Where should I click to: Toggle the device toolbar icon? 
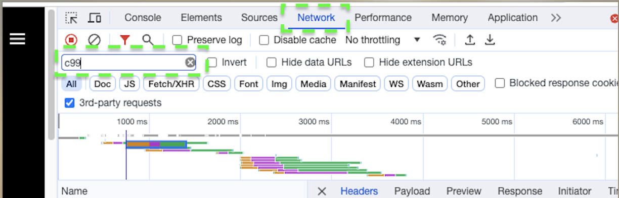click(95, 18)
